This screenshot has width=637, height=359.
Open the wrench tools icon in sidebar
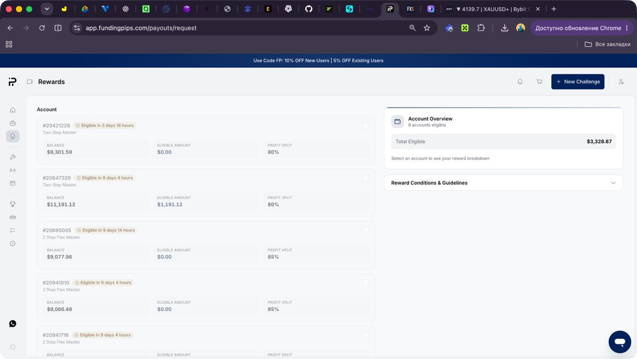click(12, 157)
